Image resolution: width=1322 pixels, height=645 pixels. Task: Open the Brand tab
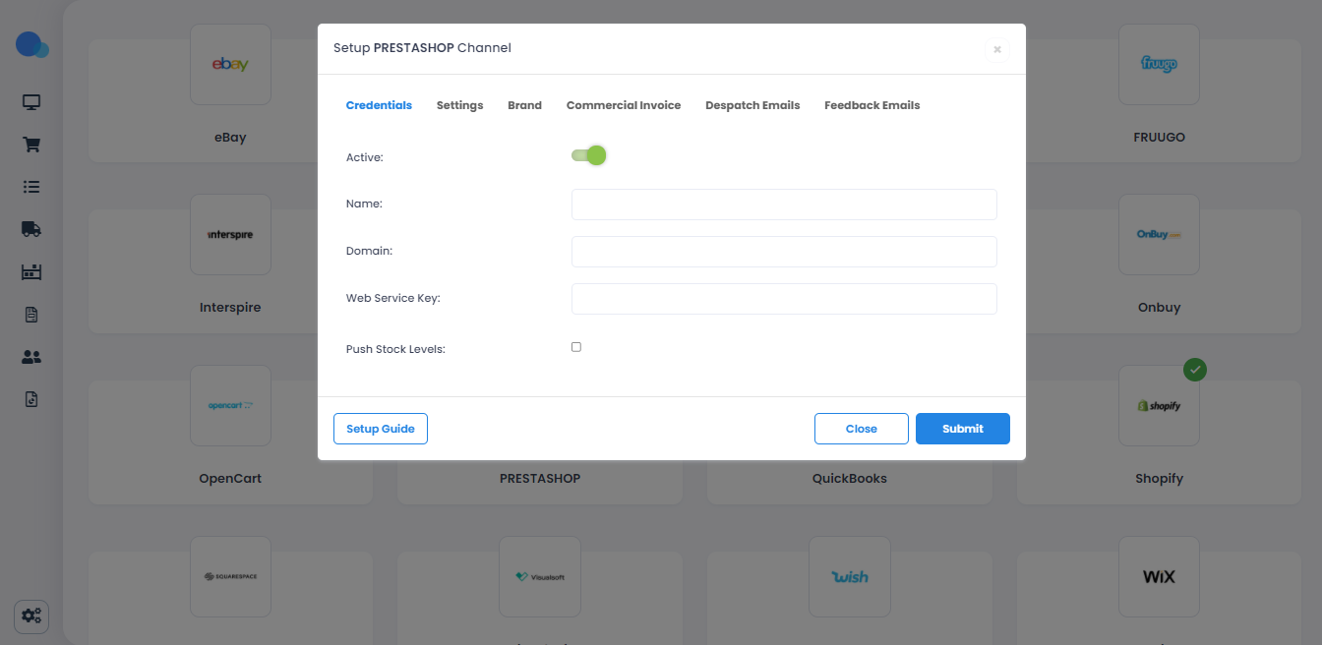tap(524, 105)
